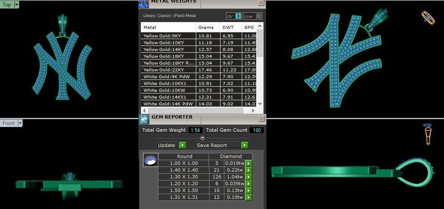Select the White Gold:9K PdW row

[199, 76]
